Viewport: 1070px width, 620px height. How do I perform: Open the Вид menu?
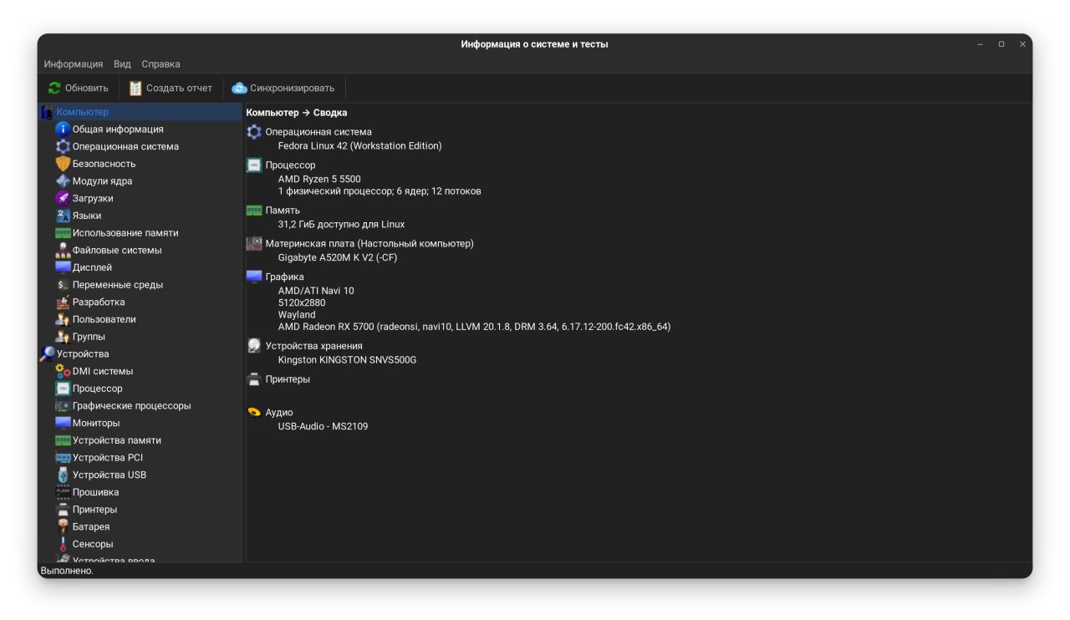pyautogui.click(x=122, y=64)
